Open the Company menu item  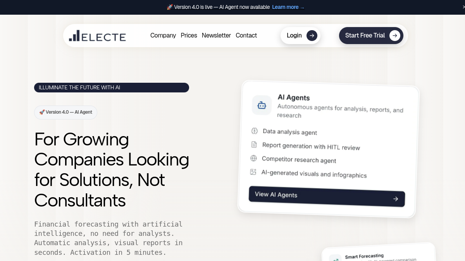click(163, 36)
